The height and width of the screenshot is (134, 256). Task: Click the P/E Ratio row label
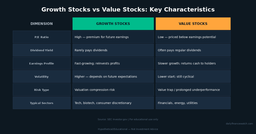(42, 37)
